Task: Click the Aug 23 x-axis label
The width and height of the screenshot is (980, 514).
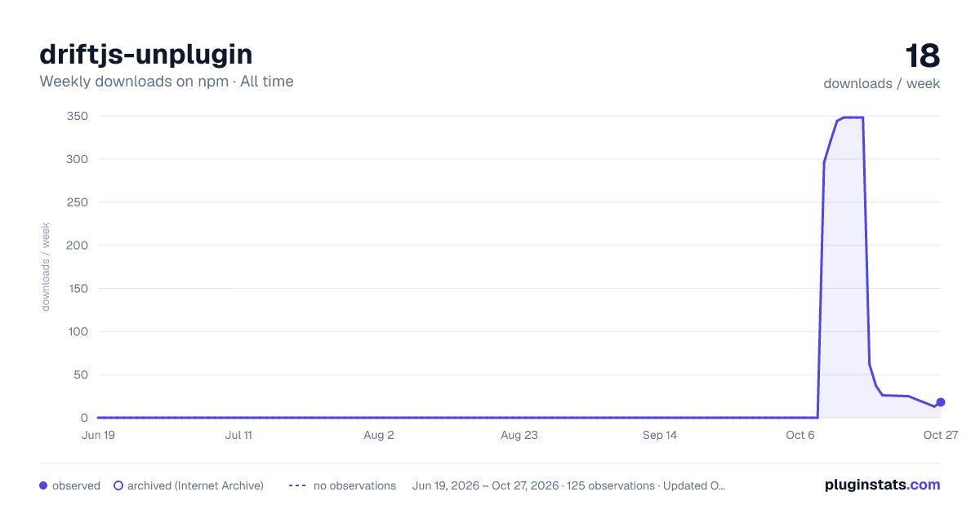Action: pyautogui.click(x=519, y=435)
